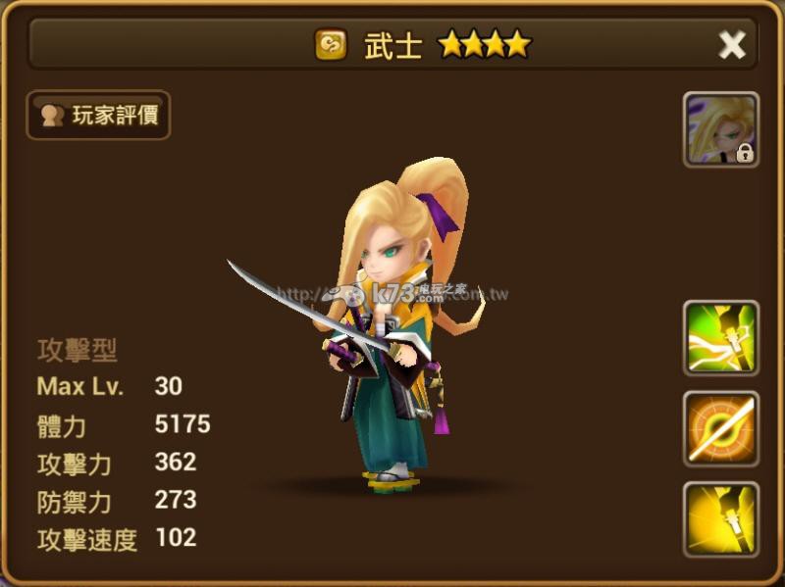Image resolution: width=785 pixels, height=587 pixels.
Task: Open the 玩家評價 player reviews button
Action: coord(98,115)
